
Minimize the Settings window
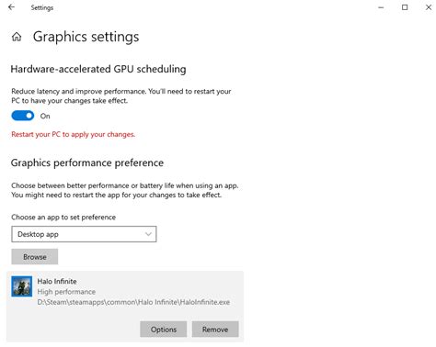381,7
